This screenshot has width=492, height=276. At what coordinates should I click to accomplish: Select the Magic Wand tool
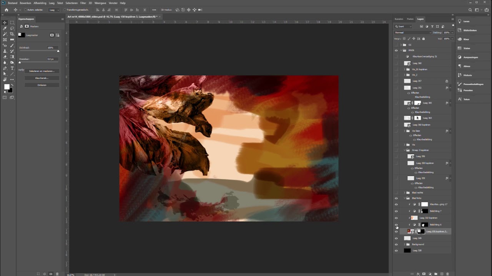(x=5, y=34)
